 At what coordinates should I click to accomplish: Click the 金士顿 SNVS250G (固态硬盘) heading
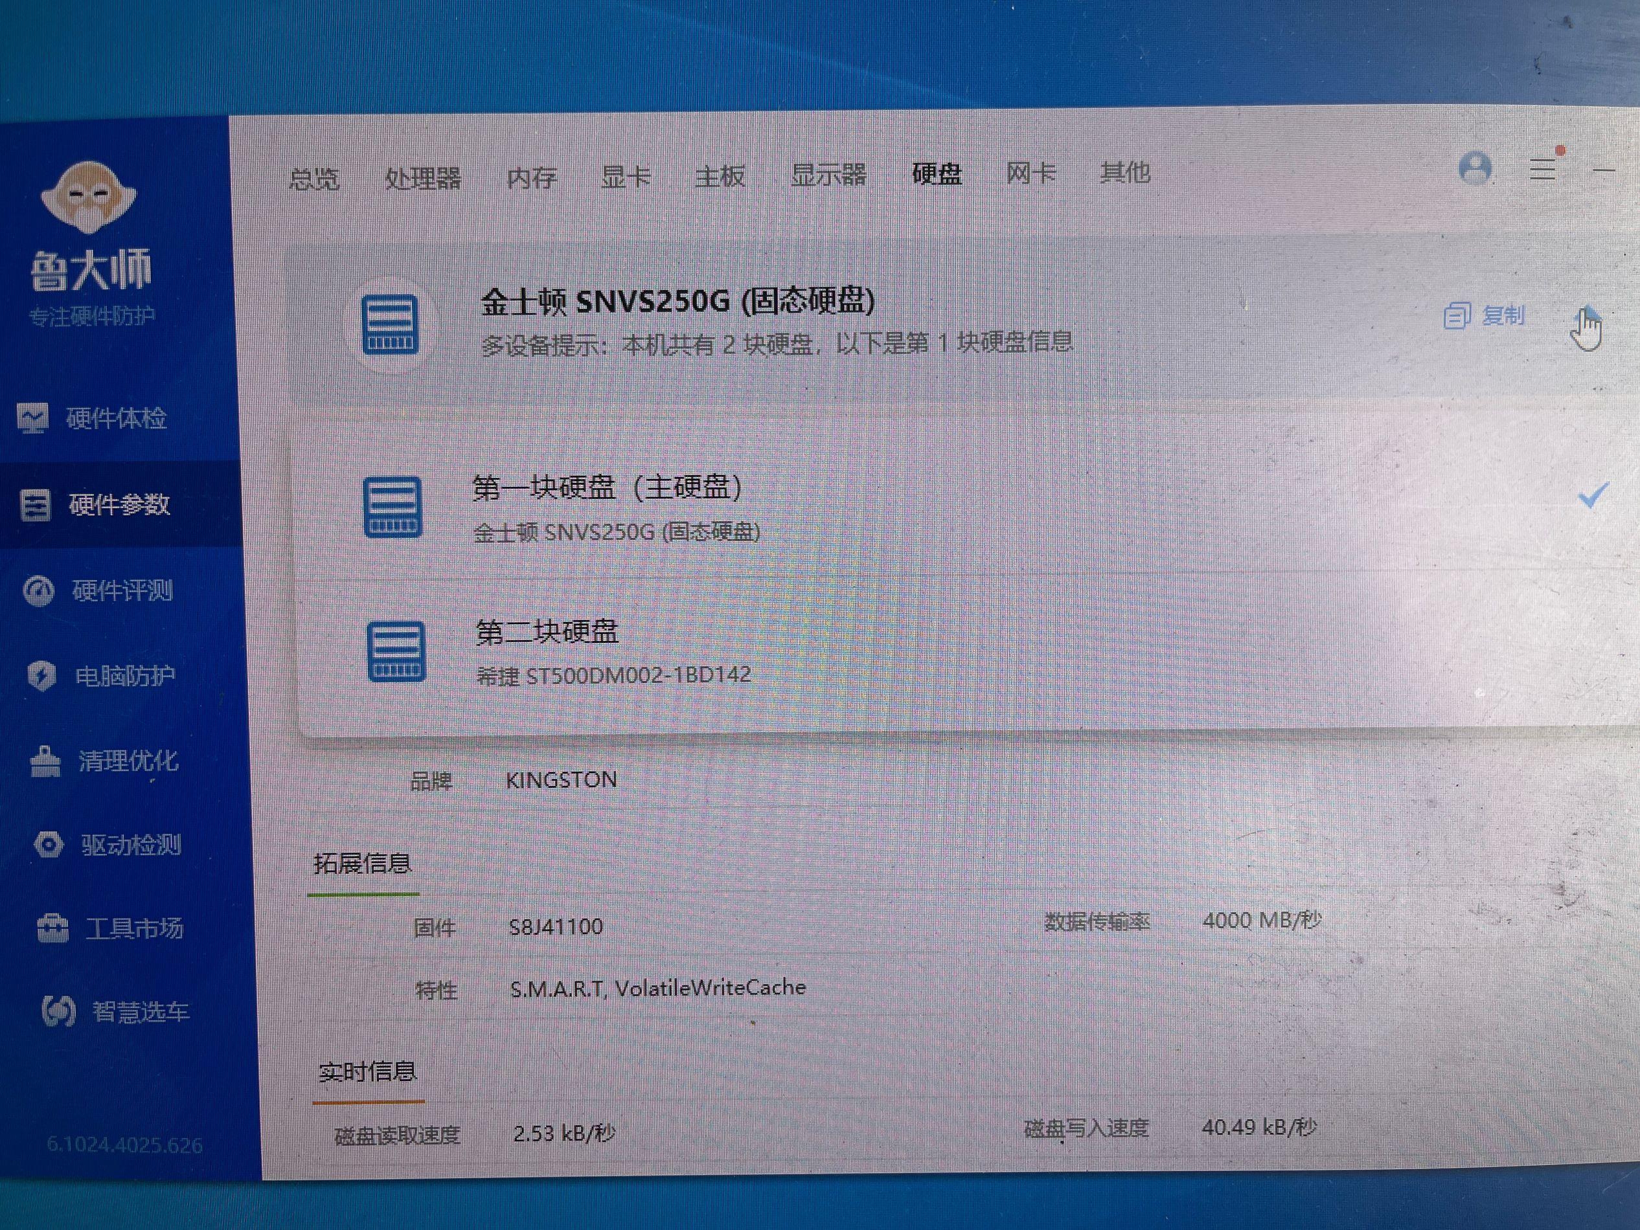click(678, 302)
